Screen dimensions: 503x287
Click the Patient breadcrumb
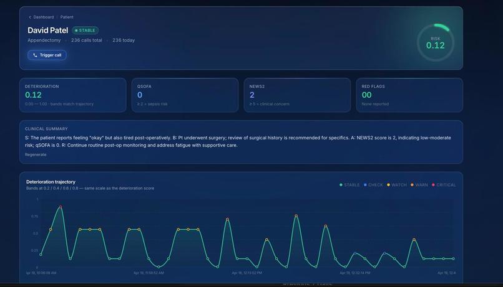pyautogui.click(x=67, y=17)
